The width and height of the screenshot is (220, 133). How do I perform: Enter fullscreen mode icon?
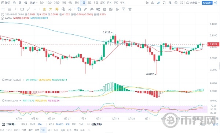click(x=182, y=3)
